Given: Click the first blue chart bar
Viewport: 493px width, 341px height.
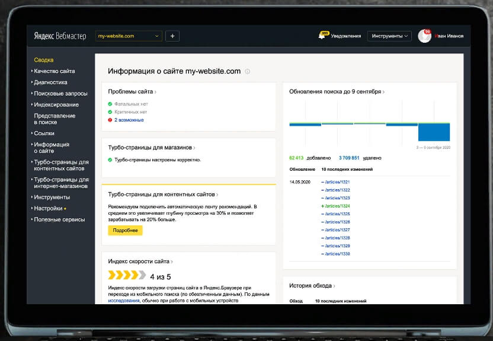Looking at the screenshot, I should (305, 125).
